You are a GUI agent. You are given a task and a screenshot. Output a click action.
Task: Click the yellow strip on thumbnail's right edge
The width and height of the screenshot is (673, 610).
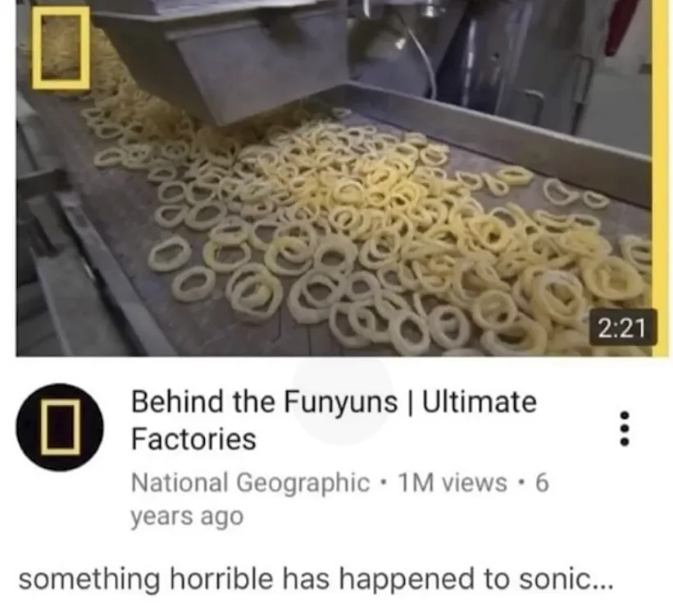(x=660, y=178)
